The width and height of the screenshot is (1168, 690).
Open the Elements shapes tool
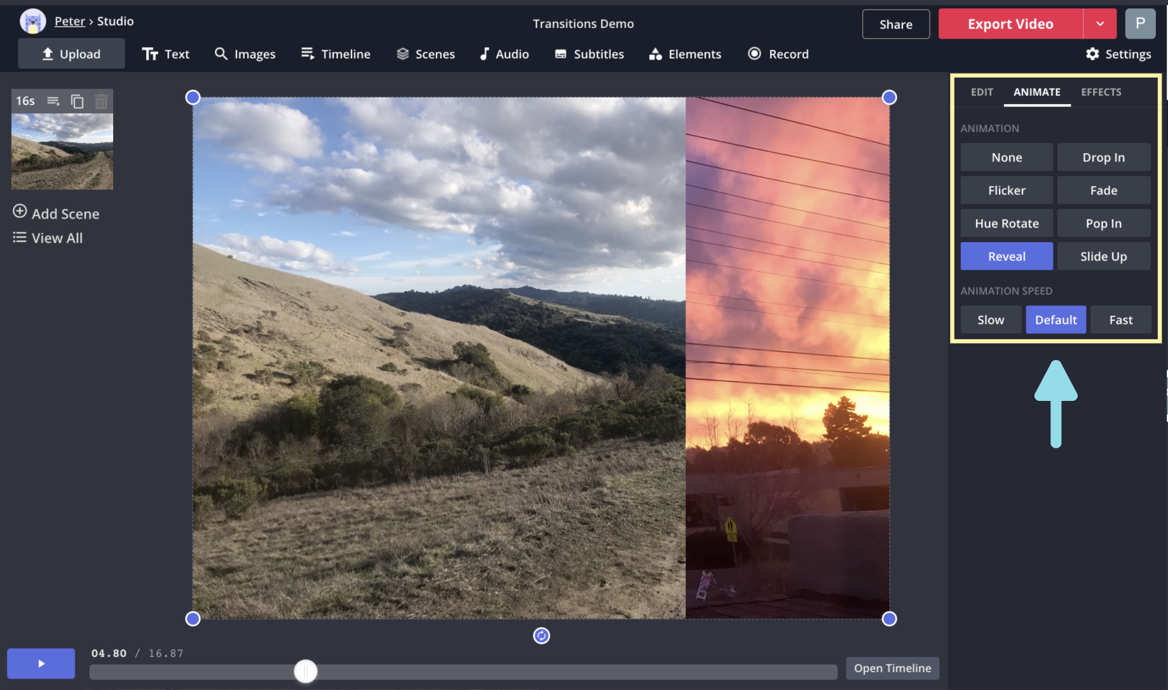[685, 54]
